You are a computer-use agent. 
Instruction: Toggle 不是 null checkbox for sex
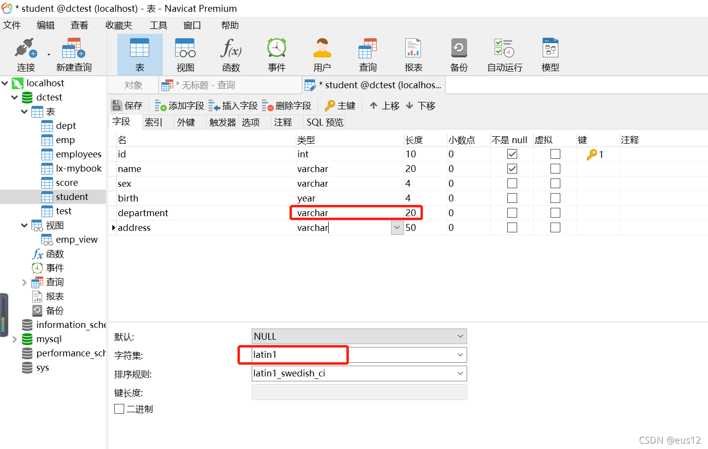[x=512, y=183]
